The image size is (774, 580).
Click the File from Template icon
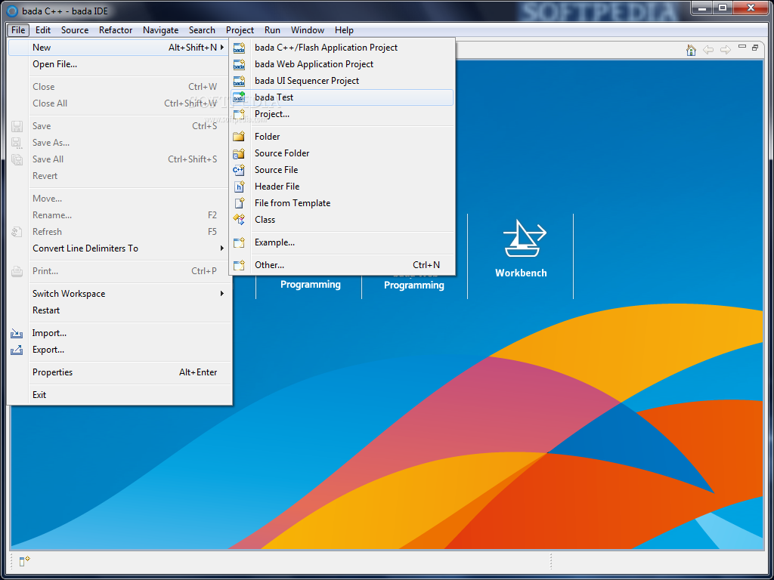click(x=240, y=203)
